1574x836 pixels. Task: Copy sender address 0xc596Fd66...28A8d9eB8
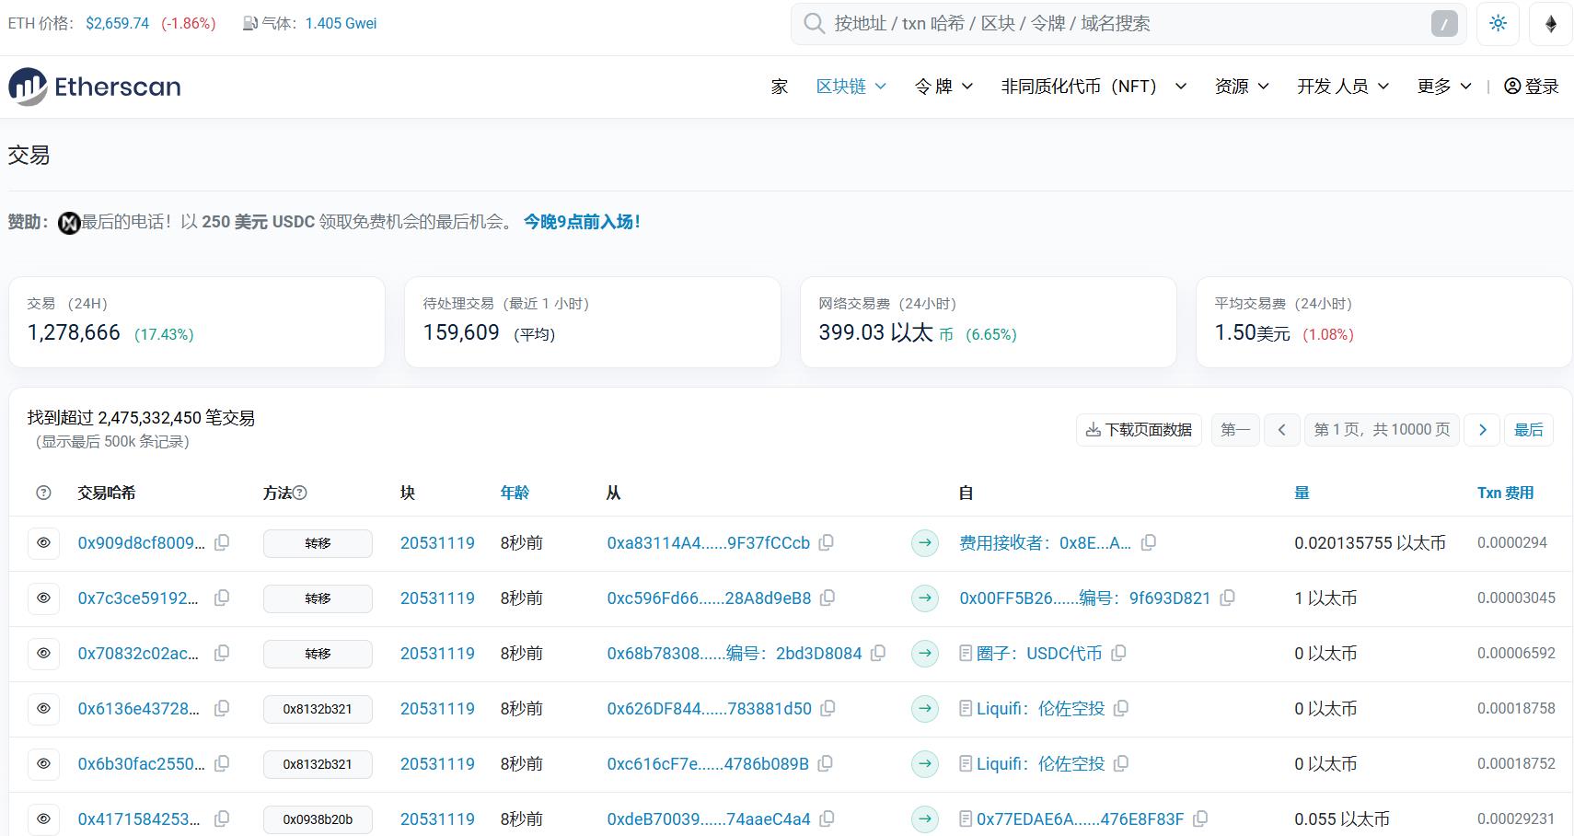point(828,598)
